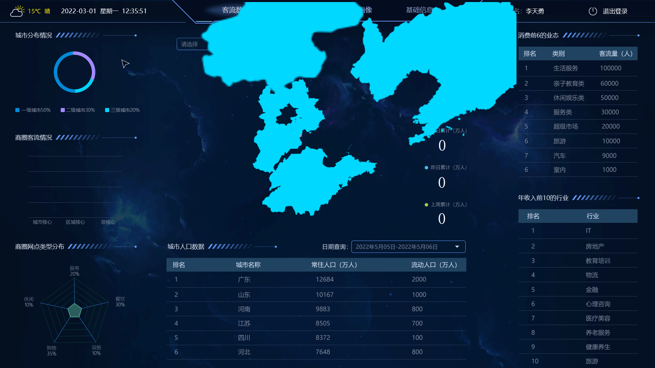Click the arrow on the date range selector

(457, 247)
